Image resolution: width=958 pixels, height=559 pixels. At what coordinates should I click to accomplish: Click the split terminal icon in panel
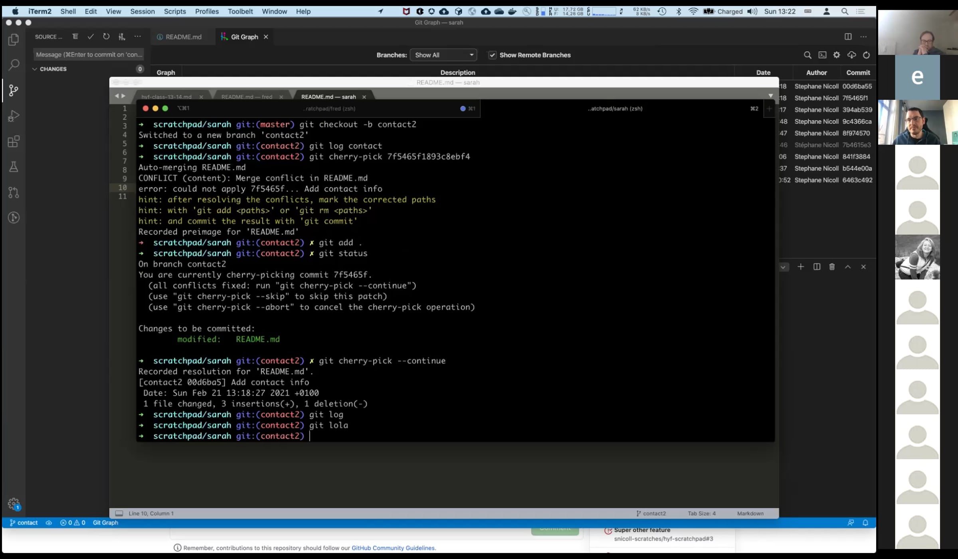817,267
